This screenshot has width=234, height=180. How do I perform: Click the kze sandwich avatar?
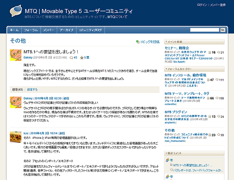tap(15, 137)
